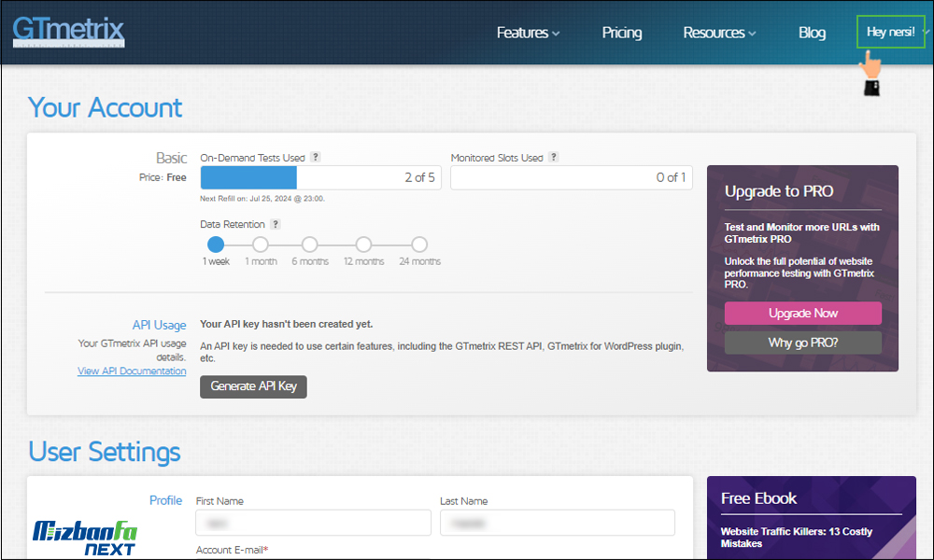Click the User Settings heading
934x560 pixels.
[x=105, y=452]
